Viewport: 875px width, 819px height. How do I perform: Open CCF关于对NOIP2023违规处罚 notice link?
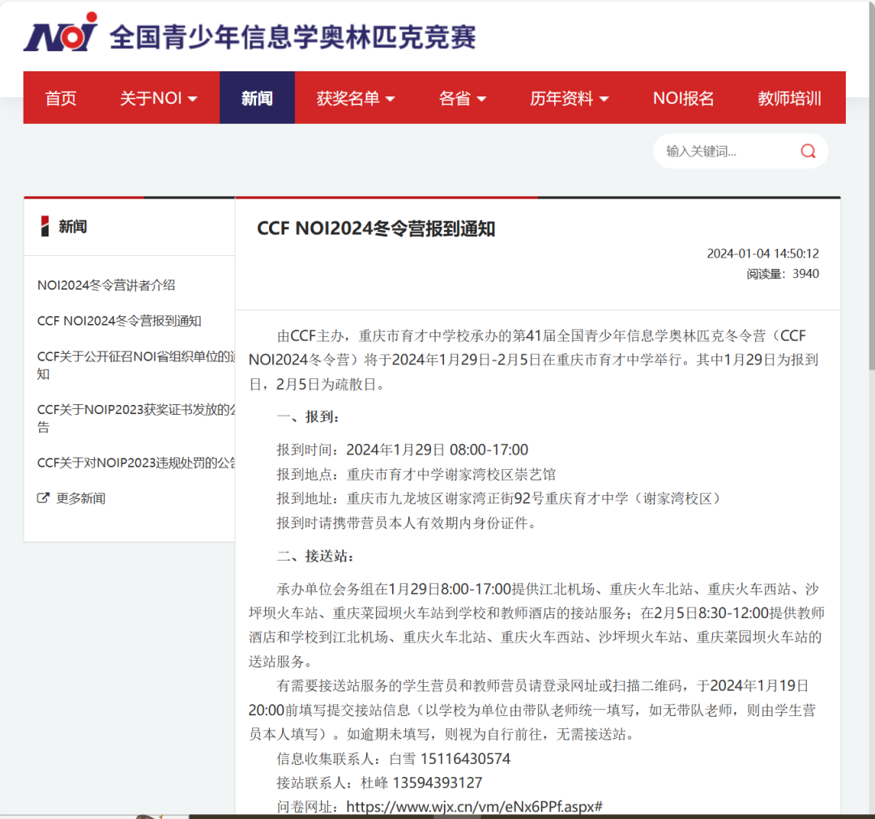[136, 463]
